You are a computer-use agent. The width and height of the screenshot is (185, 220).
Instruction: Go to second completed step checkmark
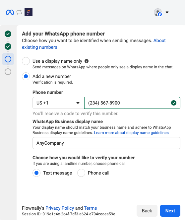8,46
